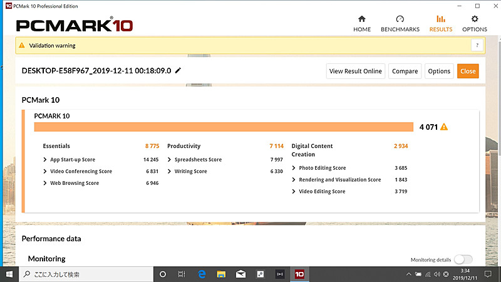Open the network Wi-Fi tray icon
The width and height of the screenshot is (501, 282).
(x=428, y=274)
